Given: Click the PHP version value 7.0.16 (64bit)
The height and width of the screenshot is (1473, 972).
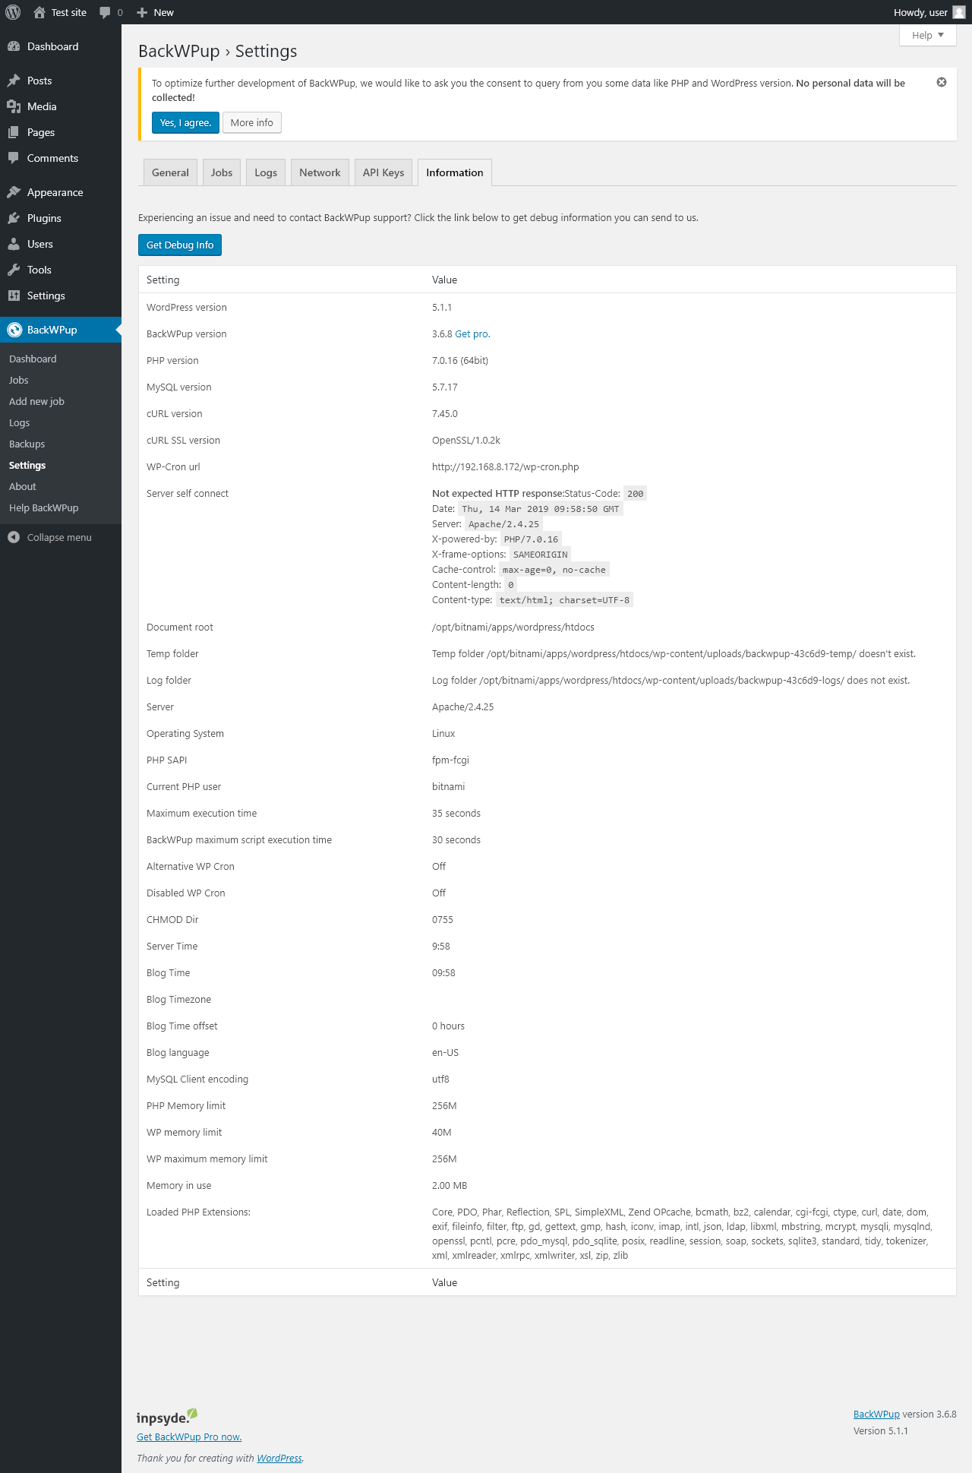Looking at the screenshot, I should tap(460, 361).
